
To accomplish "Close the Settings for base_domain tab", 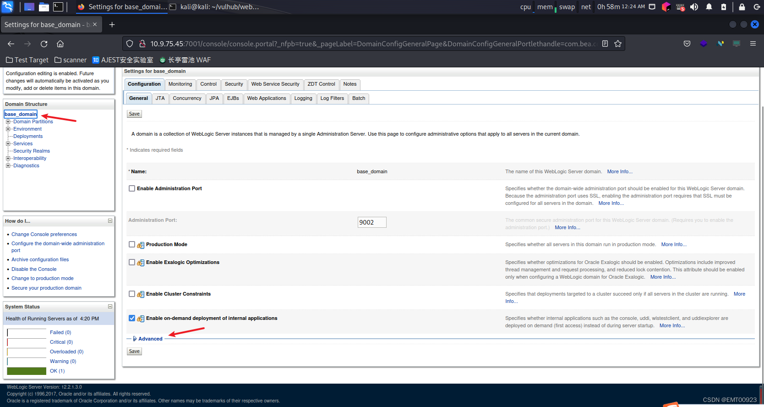I will point(95,24).
